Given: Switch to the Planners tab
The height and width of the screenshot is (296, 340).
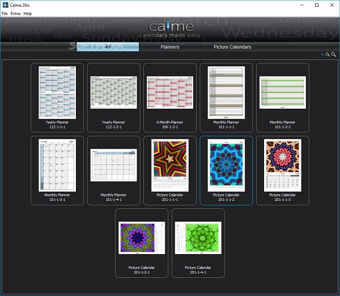Looking at the screenshot, I should pos(170,47).
